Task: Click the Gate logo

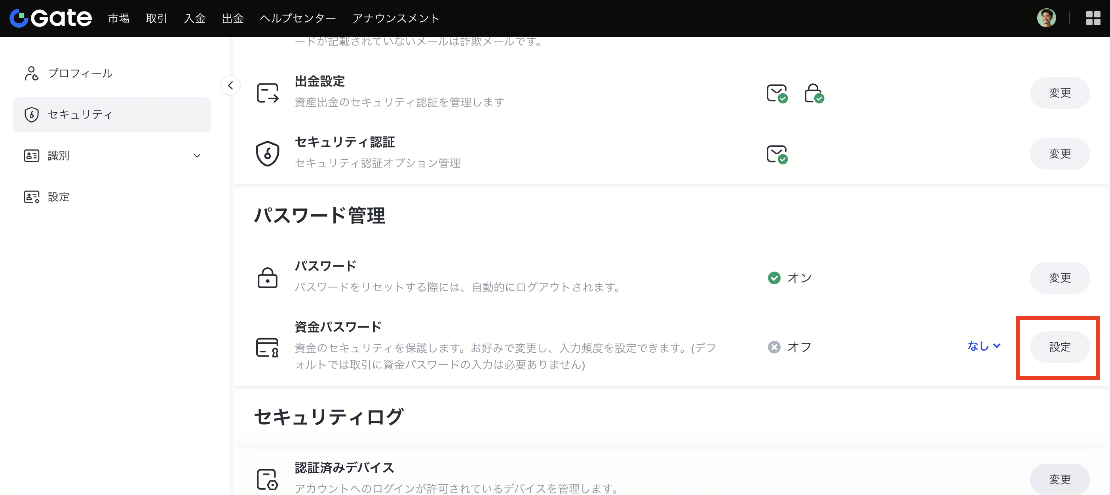Action: (x=50, y=18)
